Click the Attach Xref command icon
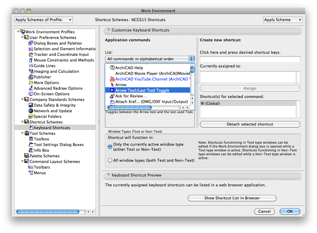The image size is (317, 233). tap(112, 102)
